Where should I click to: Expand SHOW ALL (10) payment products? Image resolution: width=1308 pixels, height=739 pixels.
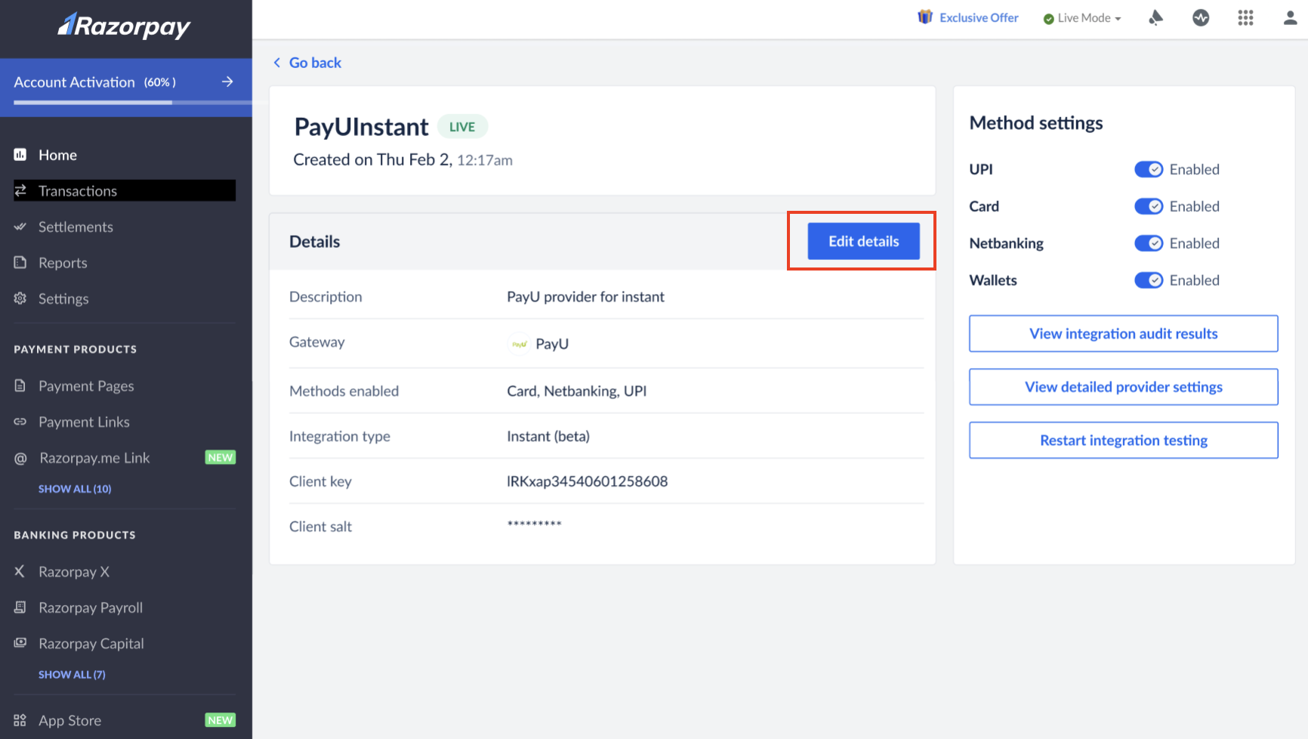pos(75,489)
